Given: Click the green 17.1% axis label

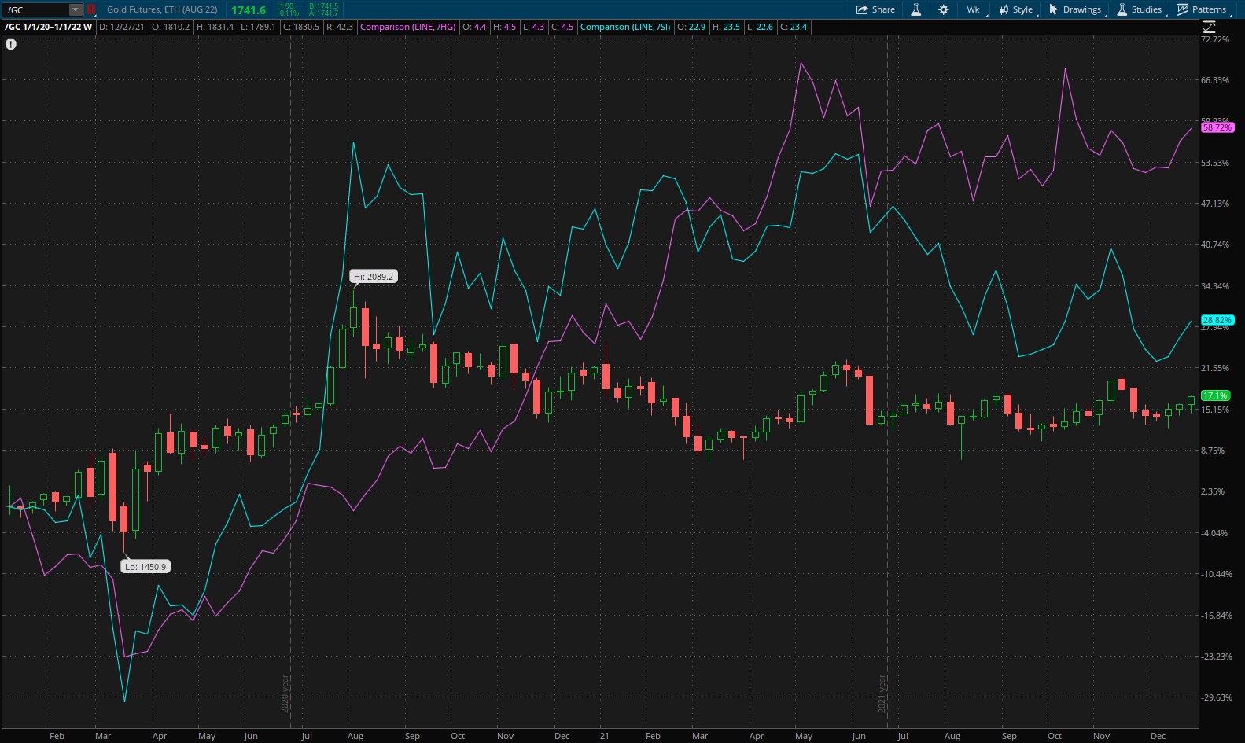Looking at the screenshot, I should (x=1215, y=395).
